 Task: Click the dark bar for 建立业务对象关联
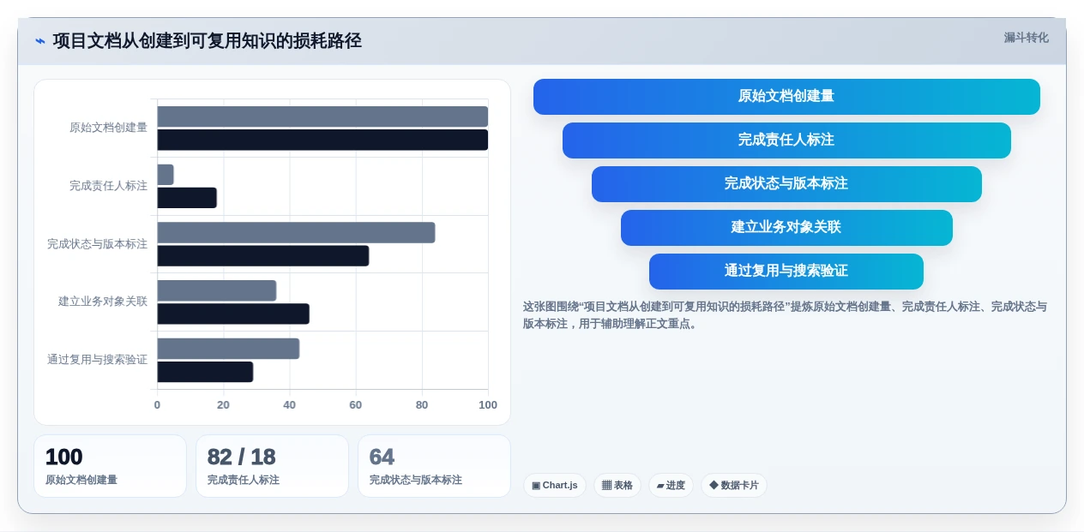pos(233,314)
